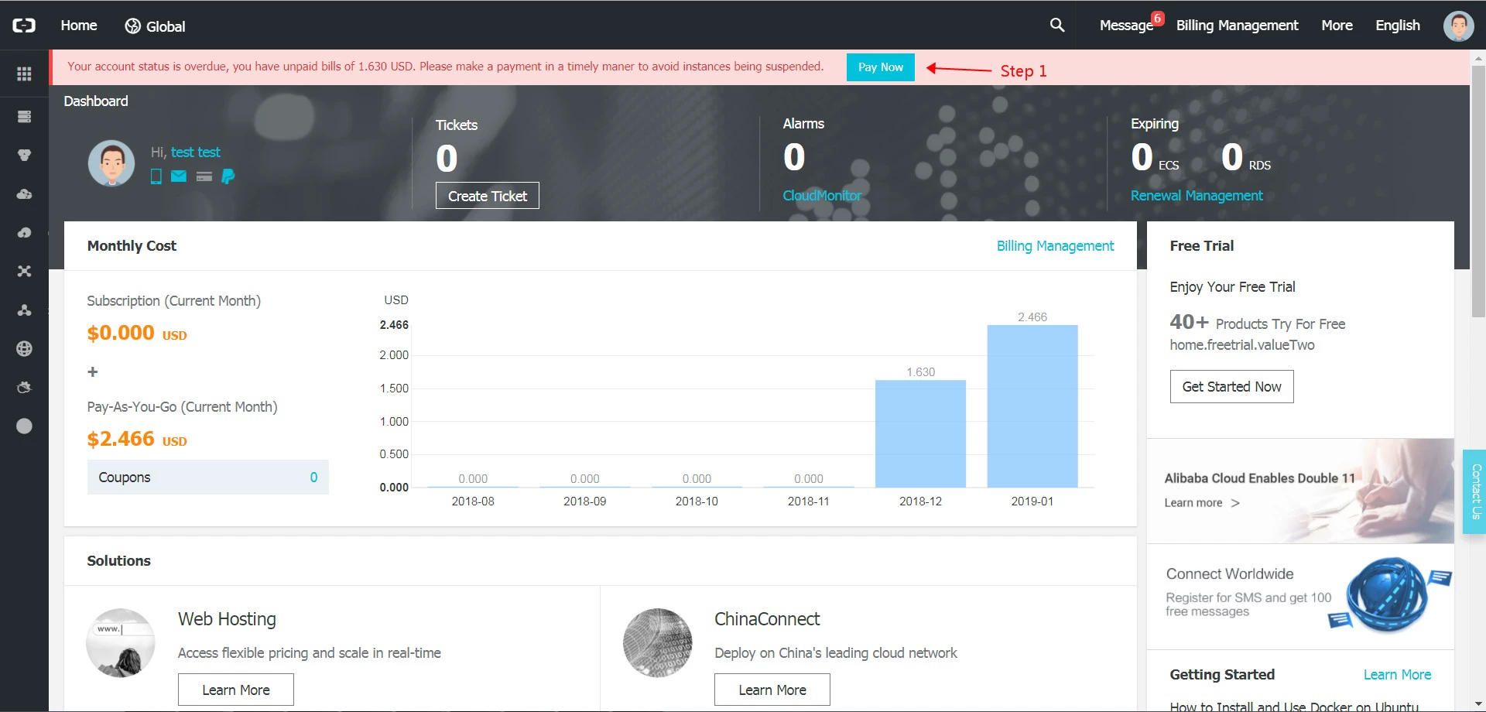Open the Renewal Management link
This screenshot has height=712, width=1486.
click(x=1197, y=196)
